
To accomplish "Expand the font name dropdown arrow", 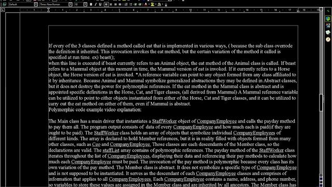I will click(x=71, y=4).
